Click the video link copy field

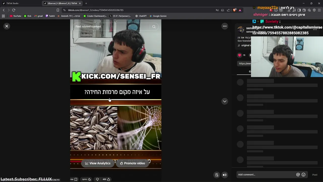245,63
